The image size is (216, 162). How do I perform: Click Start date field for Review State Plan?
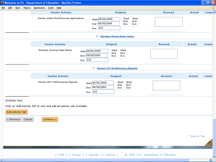(109, 19)
